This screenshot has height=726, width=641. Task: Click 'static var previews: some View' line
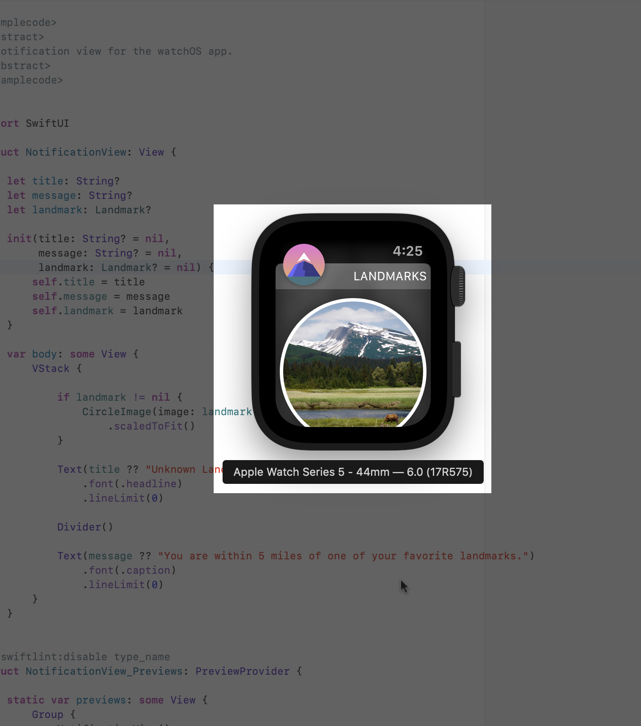(x=107, y=700)
